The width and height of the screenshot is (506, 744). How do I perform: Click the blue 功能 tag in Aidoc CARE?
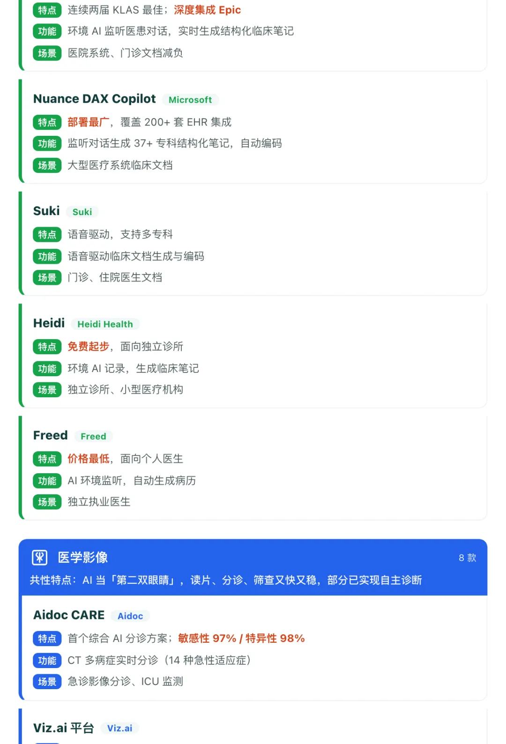coord(47,661)
